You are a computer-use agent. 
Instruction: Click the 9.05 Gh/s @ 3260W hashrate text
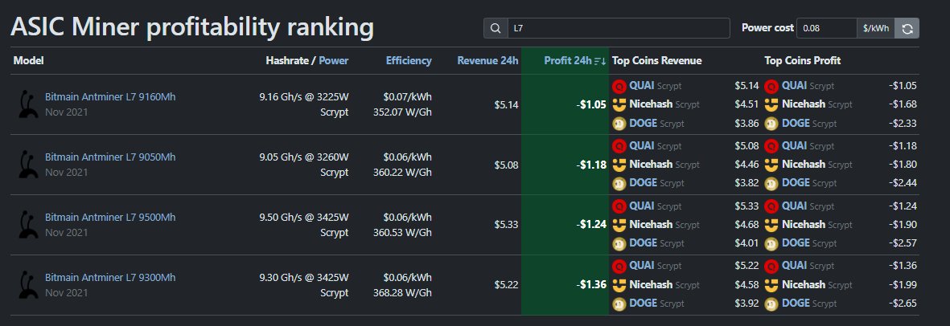(x=304, y=157)
